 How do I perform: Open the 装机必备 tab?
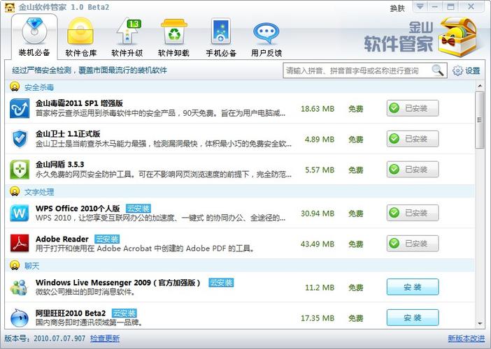[34, 37]
